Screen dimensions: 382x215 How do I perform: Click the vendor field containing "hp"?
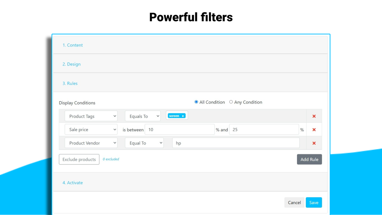coord(235,143)
